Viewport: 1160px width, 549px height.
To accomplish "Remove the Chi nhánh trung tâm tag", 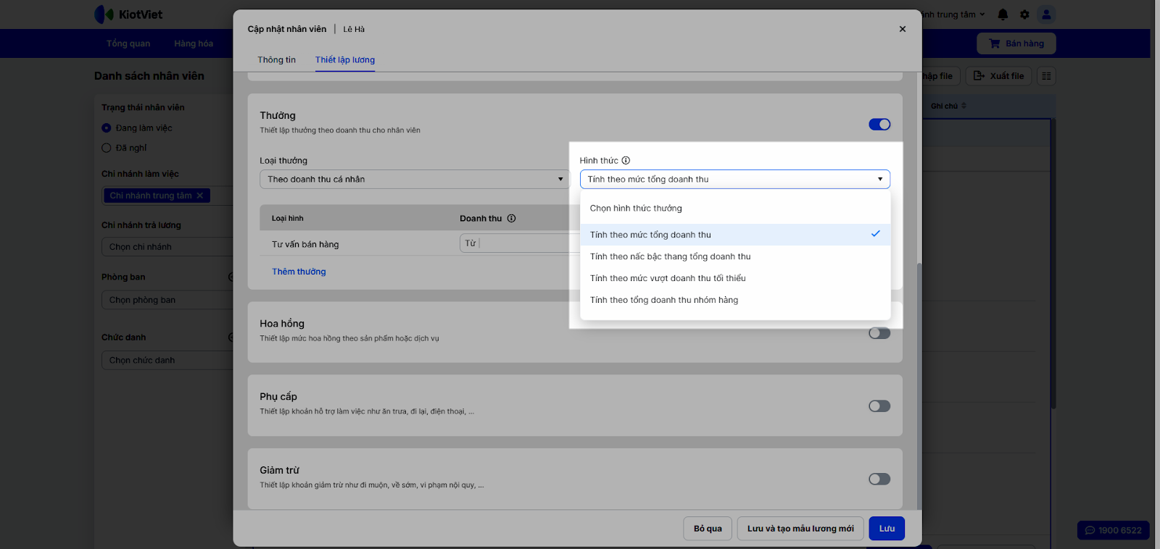I will tap(200, 196).
